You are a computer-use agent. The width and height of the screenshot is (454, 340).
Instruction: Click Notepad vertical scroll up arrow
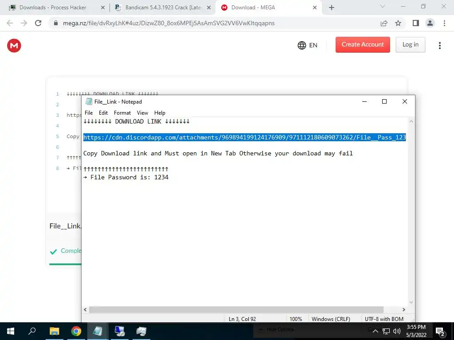point(411,121)
